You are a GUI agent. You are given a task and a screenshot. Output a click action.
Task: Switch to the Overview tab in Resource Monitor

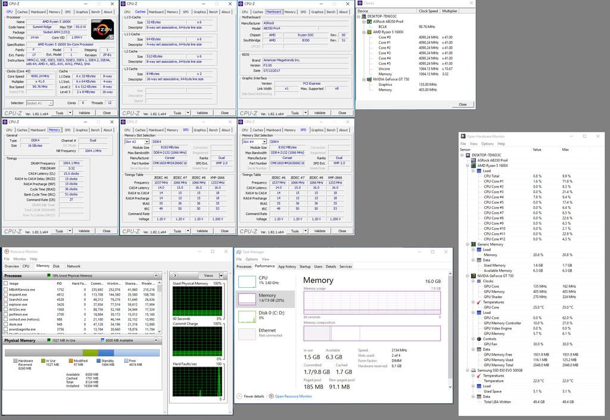(x=12, y=266)
